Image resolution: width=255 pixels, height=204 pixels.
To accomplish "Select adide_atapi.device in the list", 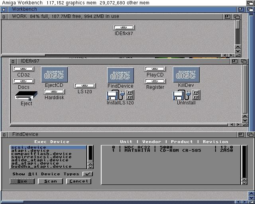I will coord(49,160).
